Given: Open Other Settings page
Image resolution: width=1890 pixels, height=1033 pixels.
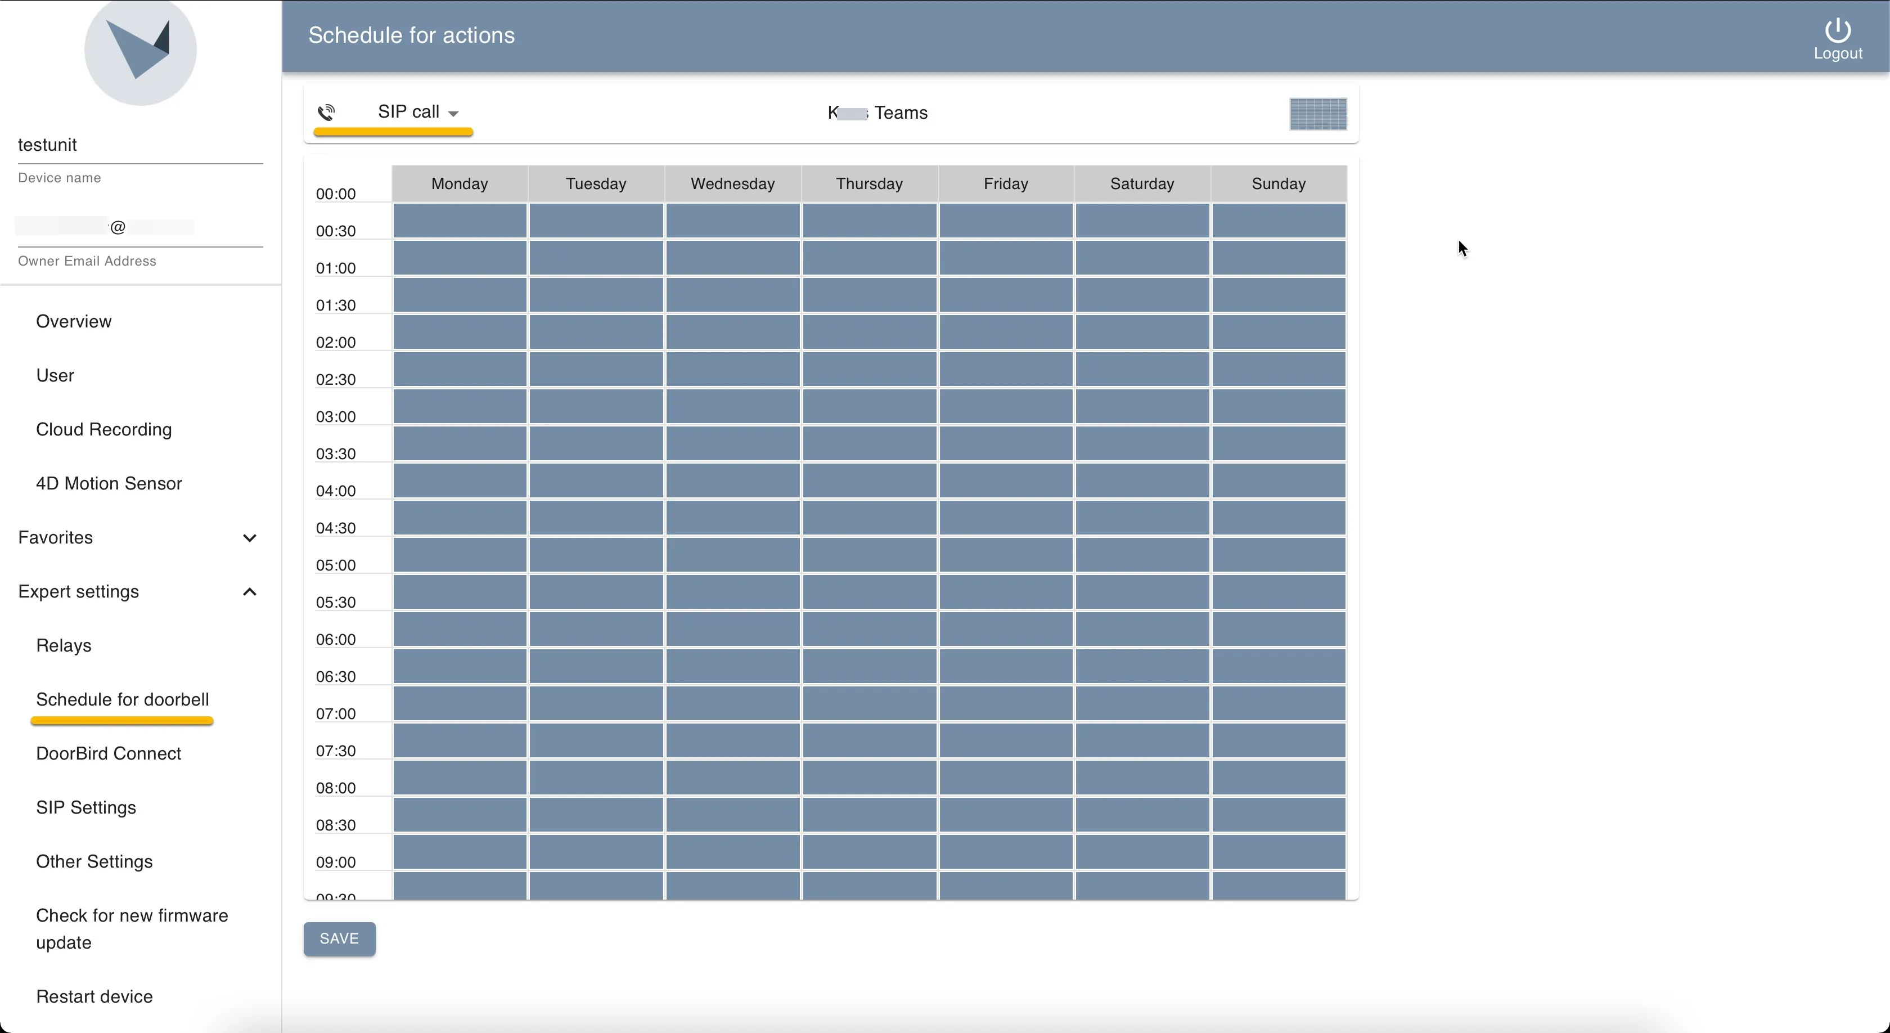Looking at the screenshot, I should coord(94,861).
